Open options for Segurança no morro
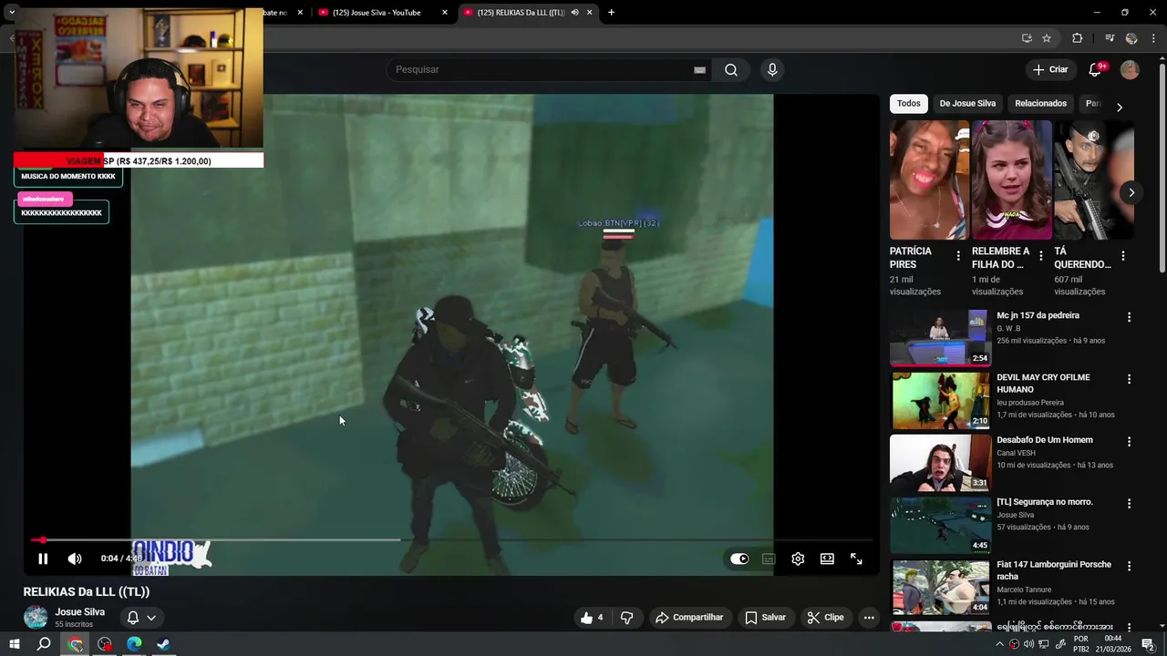The image size is (1167, 656). tap(1129, 504)
